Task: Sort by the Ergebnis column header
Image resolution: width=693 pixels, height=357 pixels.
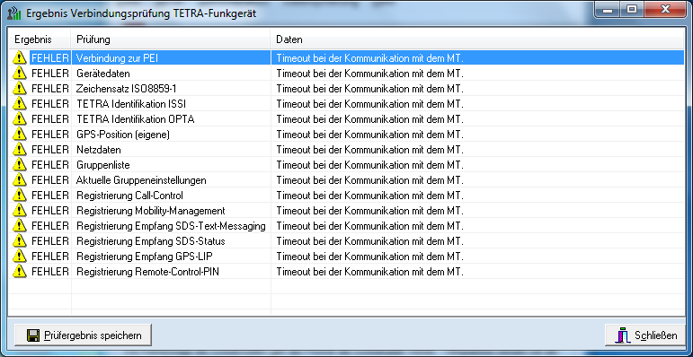Action: [40, 39]
